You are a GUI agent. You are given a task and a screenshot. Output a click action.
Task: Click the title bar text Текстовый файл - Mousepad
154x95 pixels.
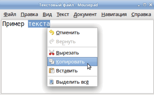point(68,5)
